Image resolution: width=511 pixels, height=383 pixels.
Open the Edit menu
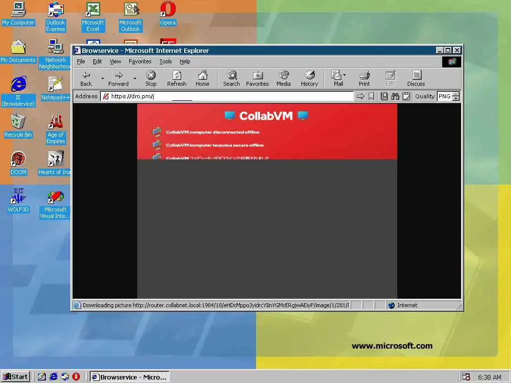97,61
